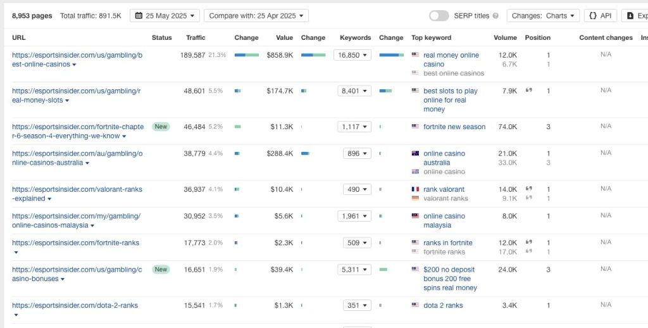Open the online-casinos-malaysia URL link
648x328 pixels.
point(77,220)
